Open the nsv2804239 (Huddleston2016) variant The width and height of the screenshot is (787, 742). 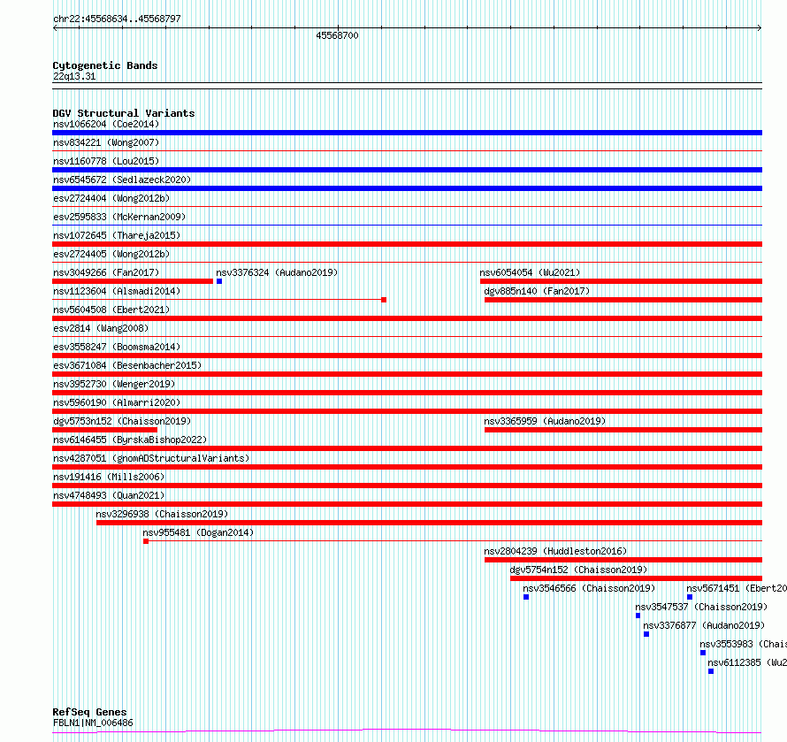(555, 551)
